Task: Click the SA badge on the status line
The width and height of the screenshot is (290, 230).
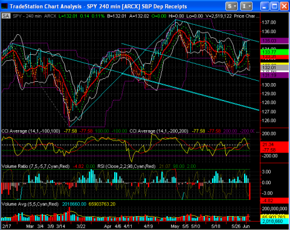Action: pyautogui.click(x=6, y=16)
